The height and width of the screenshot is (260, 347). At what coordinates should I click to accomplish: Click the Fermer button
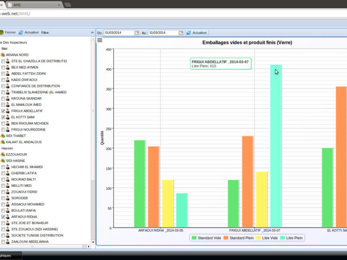(8, 32)
